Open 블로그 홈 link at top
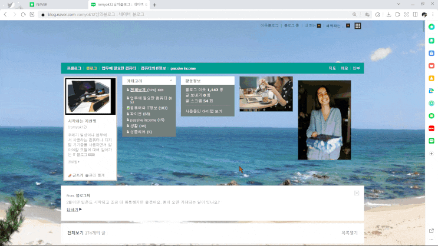438x246 pixels. [x=292, y=25]
